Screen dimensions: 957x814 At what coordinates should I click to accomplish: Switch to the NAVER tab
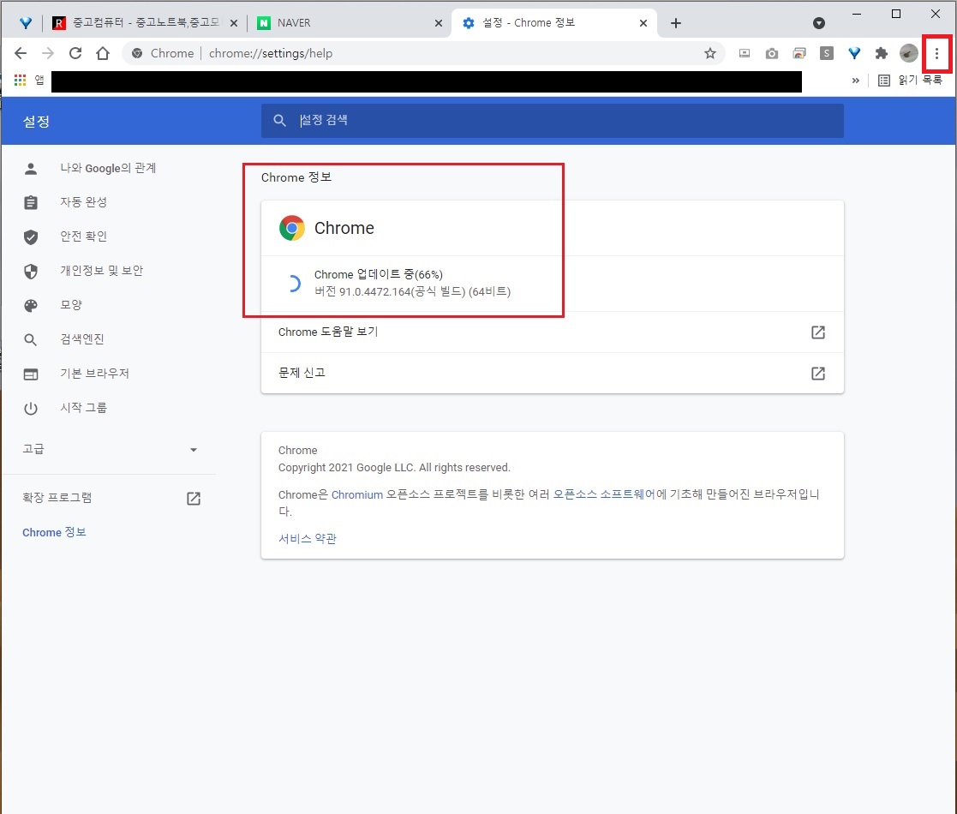point(348,23)
